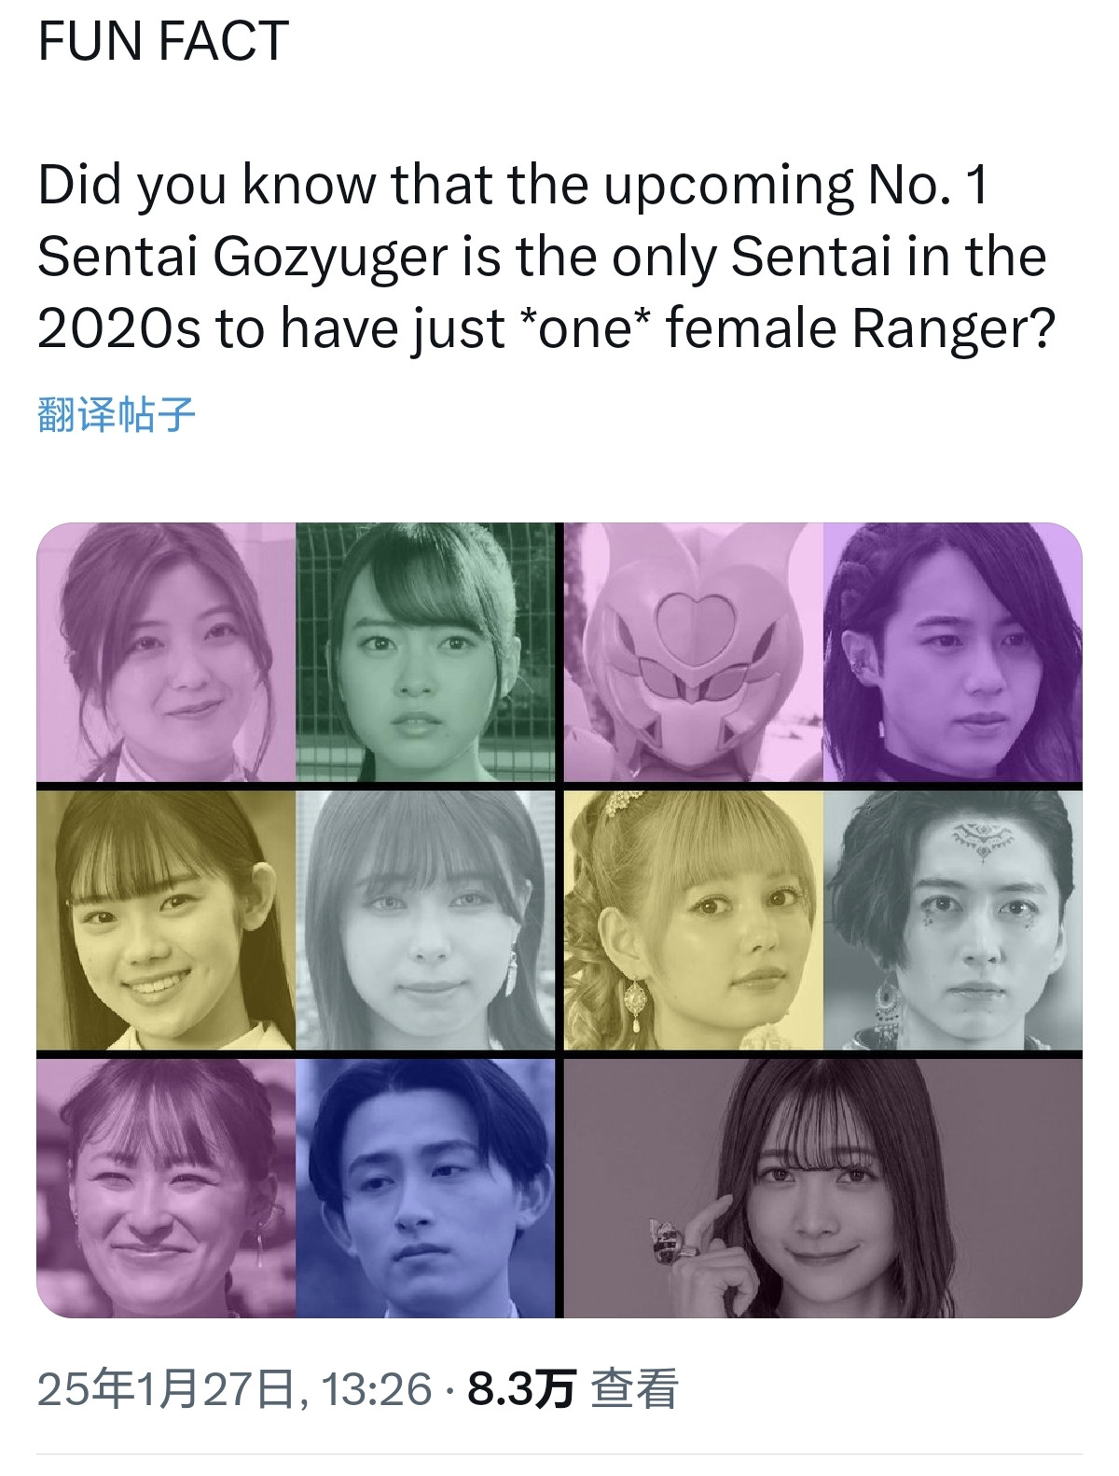The height and width of the screenshot is (1476, 1119).
Task: Open the gray portrait with feather-shaped earring
Action: (425, 919)
